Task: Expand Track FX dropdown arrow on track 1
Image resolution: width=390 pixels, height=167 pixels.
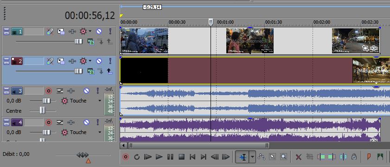Action: point(90,32)
